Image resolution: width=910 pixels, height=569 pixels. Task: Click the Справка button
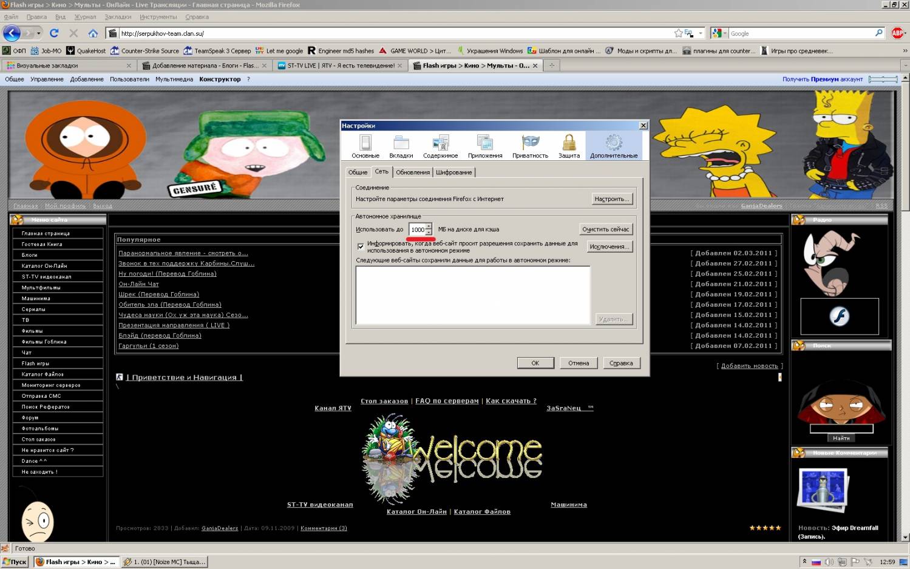click(x=621, y=363)
